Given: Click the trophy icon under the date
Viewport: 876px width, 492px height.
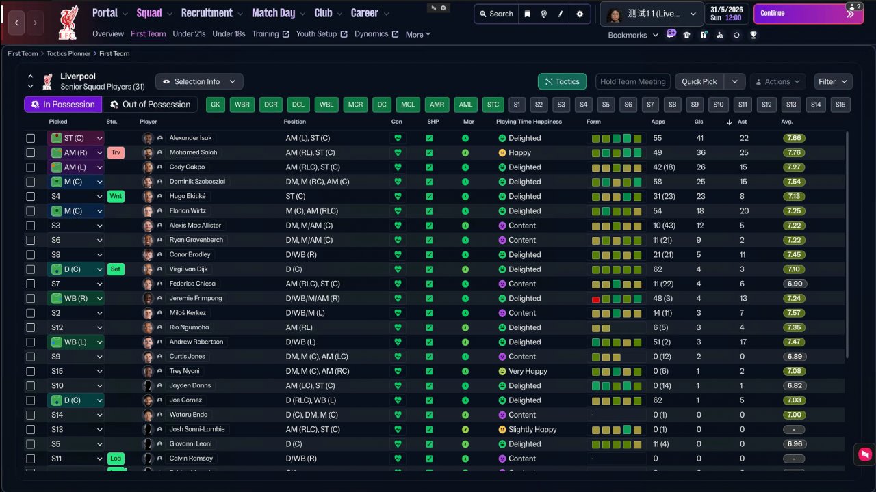Looking at the screenshot, I should click(753, 35).
